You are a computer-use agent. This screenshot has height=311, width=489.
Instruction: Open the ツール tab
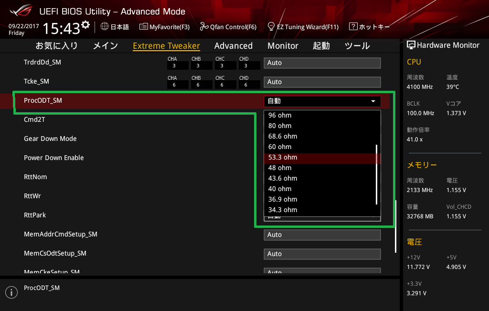(357, 46)
